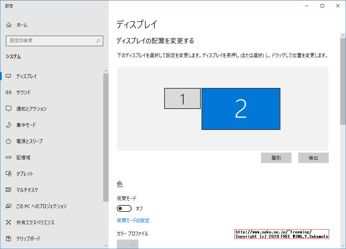Open このPCへのプロジェクション settings
The width and height of the screenshot is (346, 249).
(9, 206)
